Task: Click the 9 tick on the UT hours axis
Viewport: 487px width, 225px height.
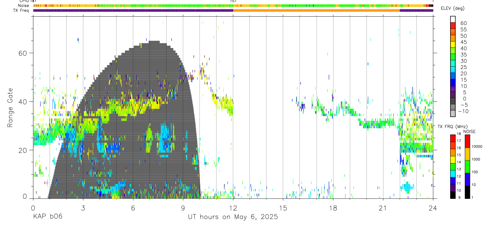Action: [x=183, y=208]
